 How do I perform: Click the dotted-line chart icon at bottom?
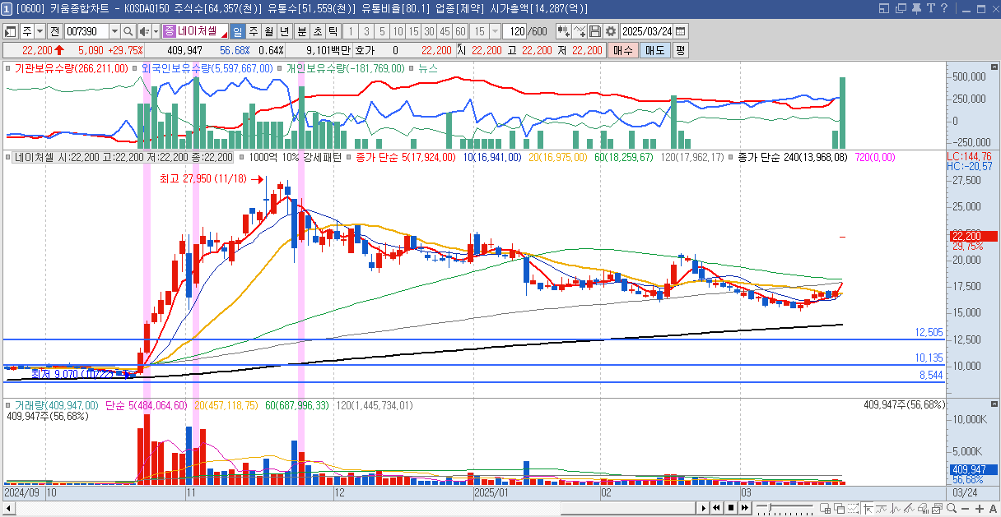pyautogui.click(x=853, y=509)
